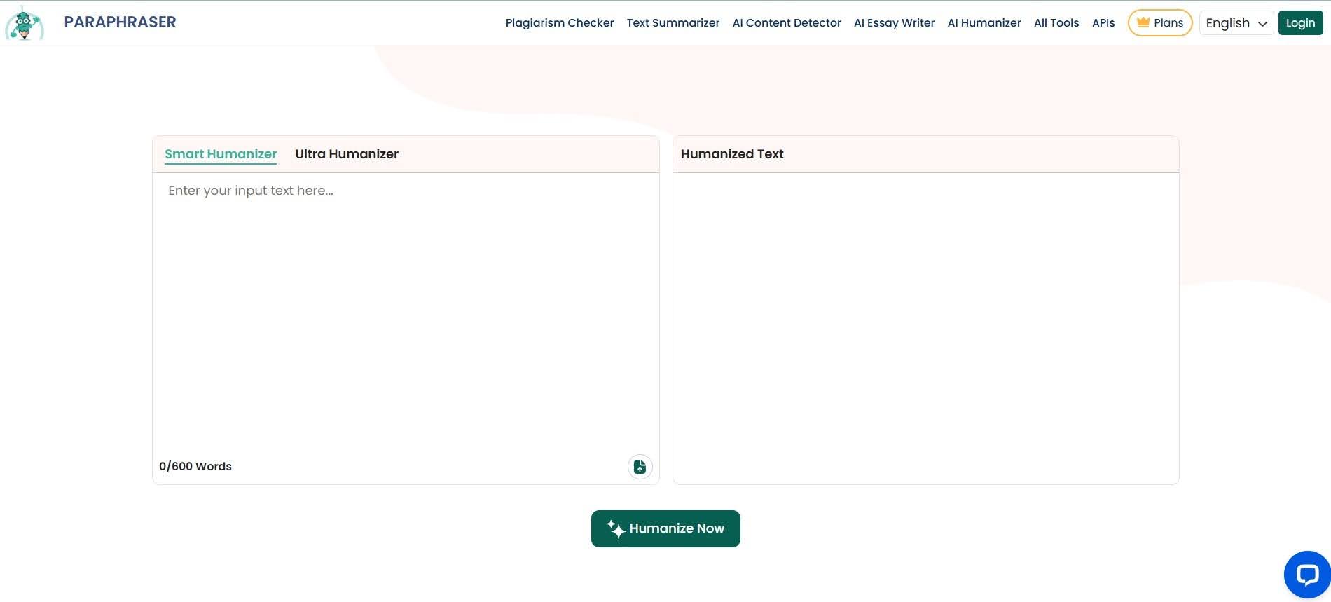Click the Humanize Now button
Image resolution: width=1331 pixels, height=602 pixels.
point(665,528)
